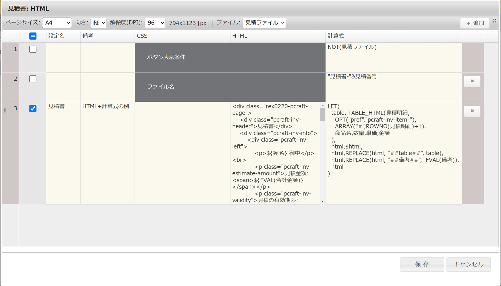Click the 計算式 column header
501x286 pixels.
[x=394, y=36]
